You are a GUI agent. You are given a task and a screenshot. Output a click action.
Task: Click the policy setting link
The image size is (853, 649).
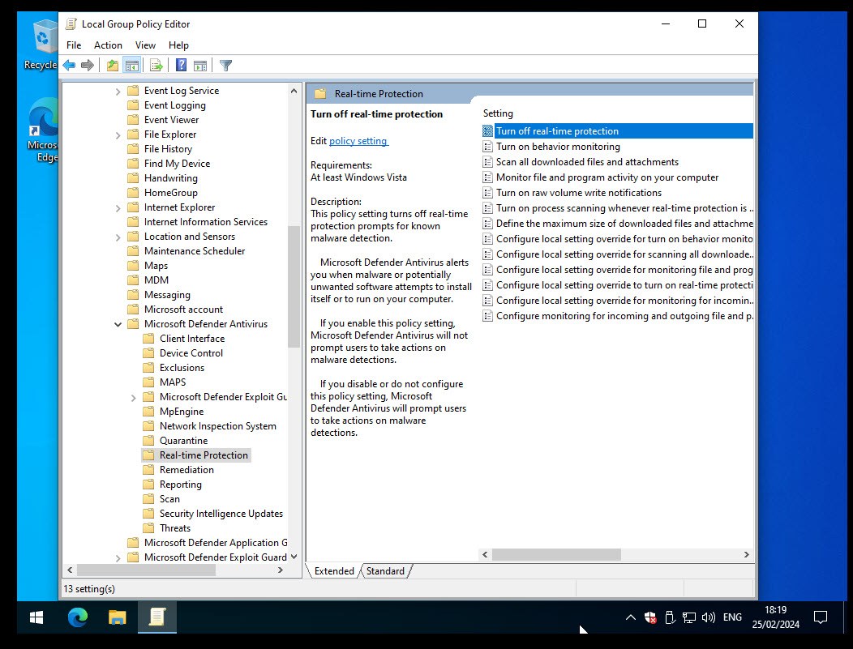pyautogui.click(x=358, y=140)
